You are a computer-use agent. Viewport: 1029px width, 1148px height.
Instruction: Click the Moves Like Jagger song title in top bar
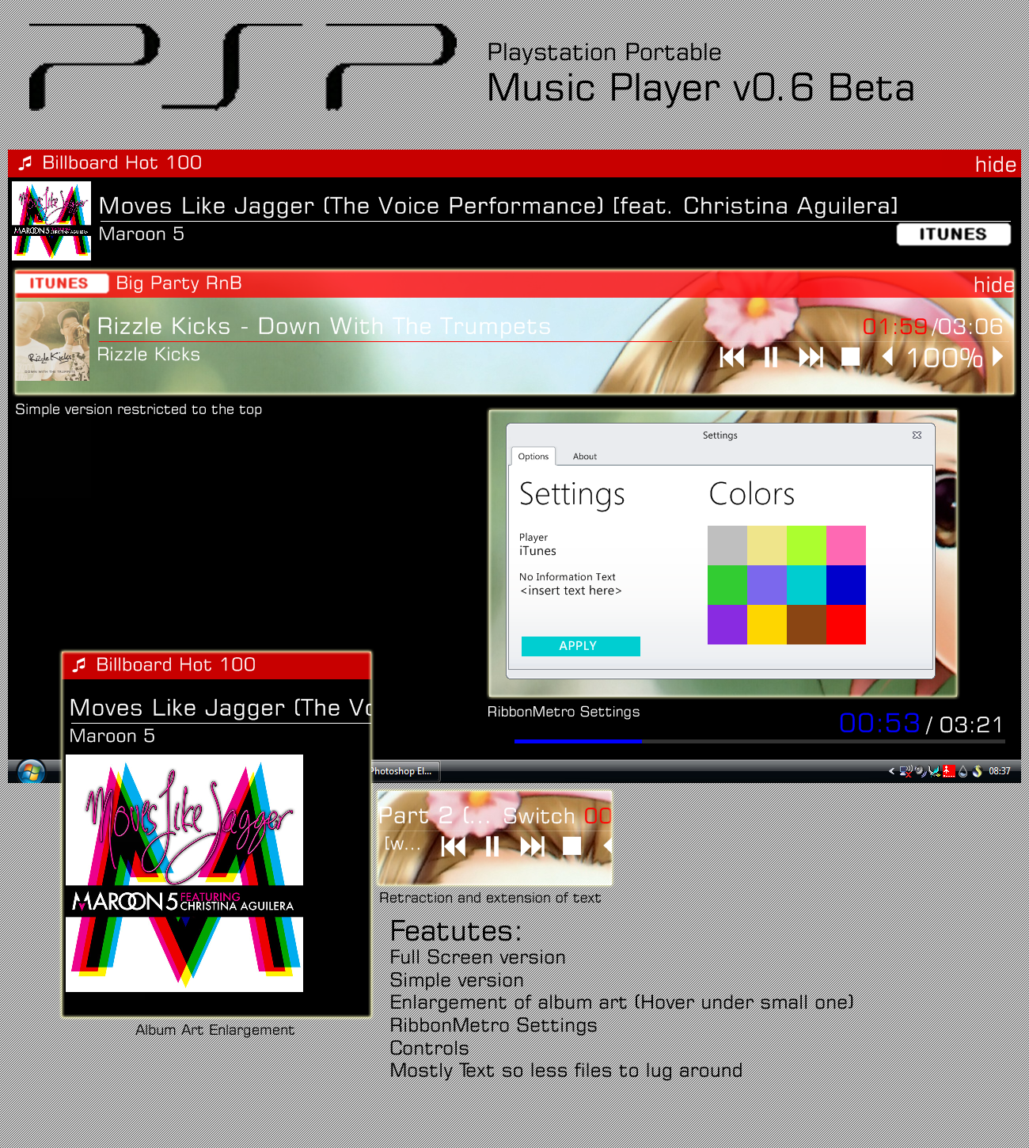499,206
